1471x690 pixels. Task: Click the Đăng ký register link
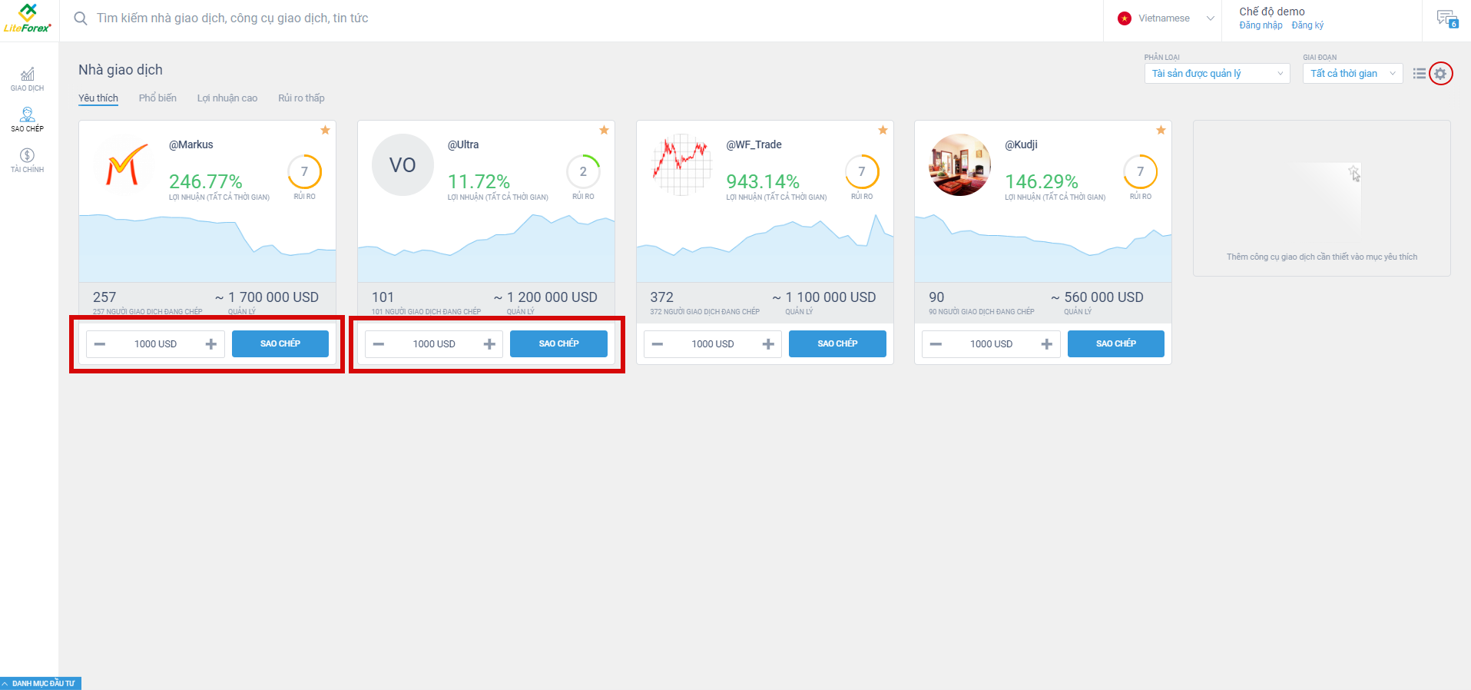1307,25
